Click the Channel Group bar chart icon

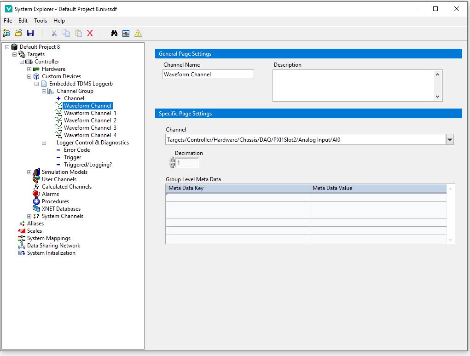click(51, 91)
